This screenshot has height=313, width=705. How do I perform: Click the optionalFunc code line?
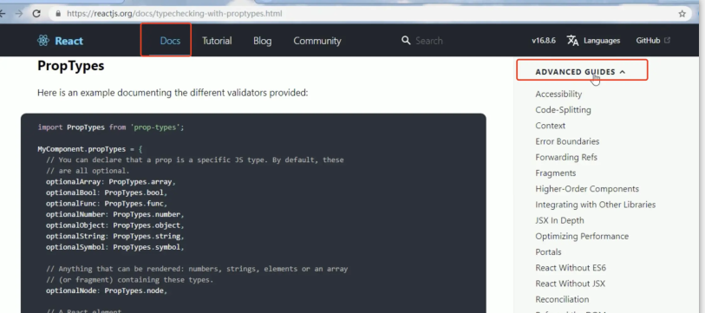click(107, 203)
